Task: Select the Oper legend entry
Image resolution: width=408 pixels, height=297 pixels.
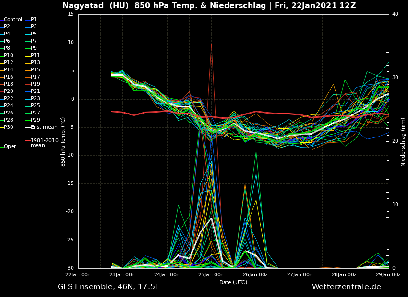Action: [10, 147]
